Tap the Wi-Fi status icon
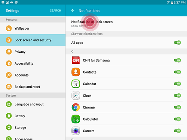187x140 pixels. (x=168, y=2)
